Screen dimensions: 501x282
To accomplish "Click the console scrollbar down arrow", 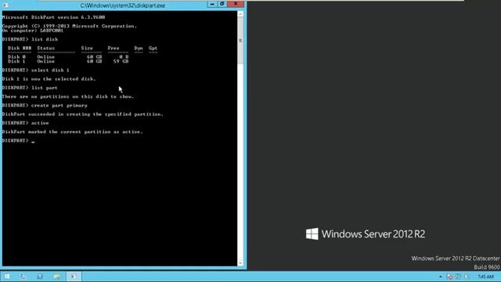I will pyautogui.click(x=240, y=263).
